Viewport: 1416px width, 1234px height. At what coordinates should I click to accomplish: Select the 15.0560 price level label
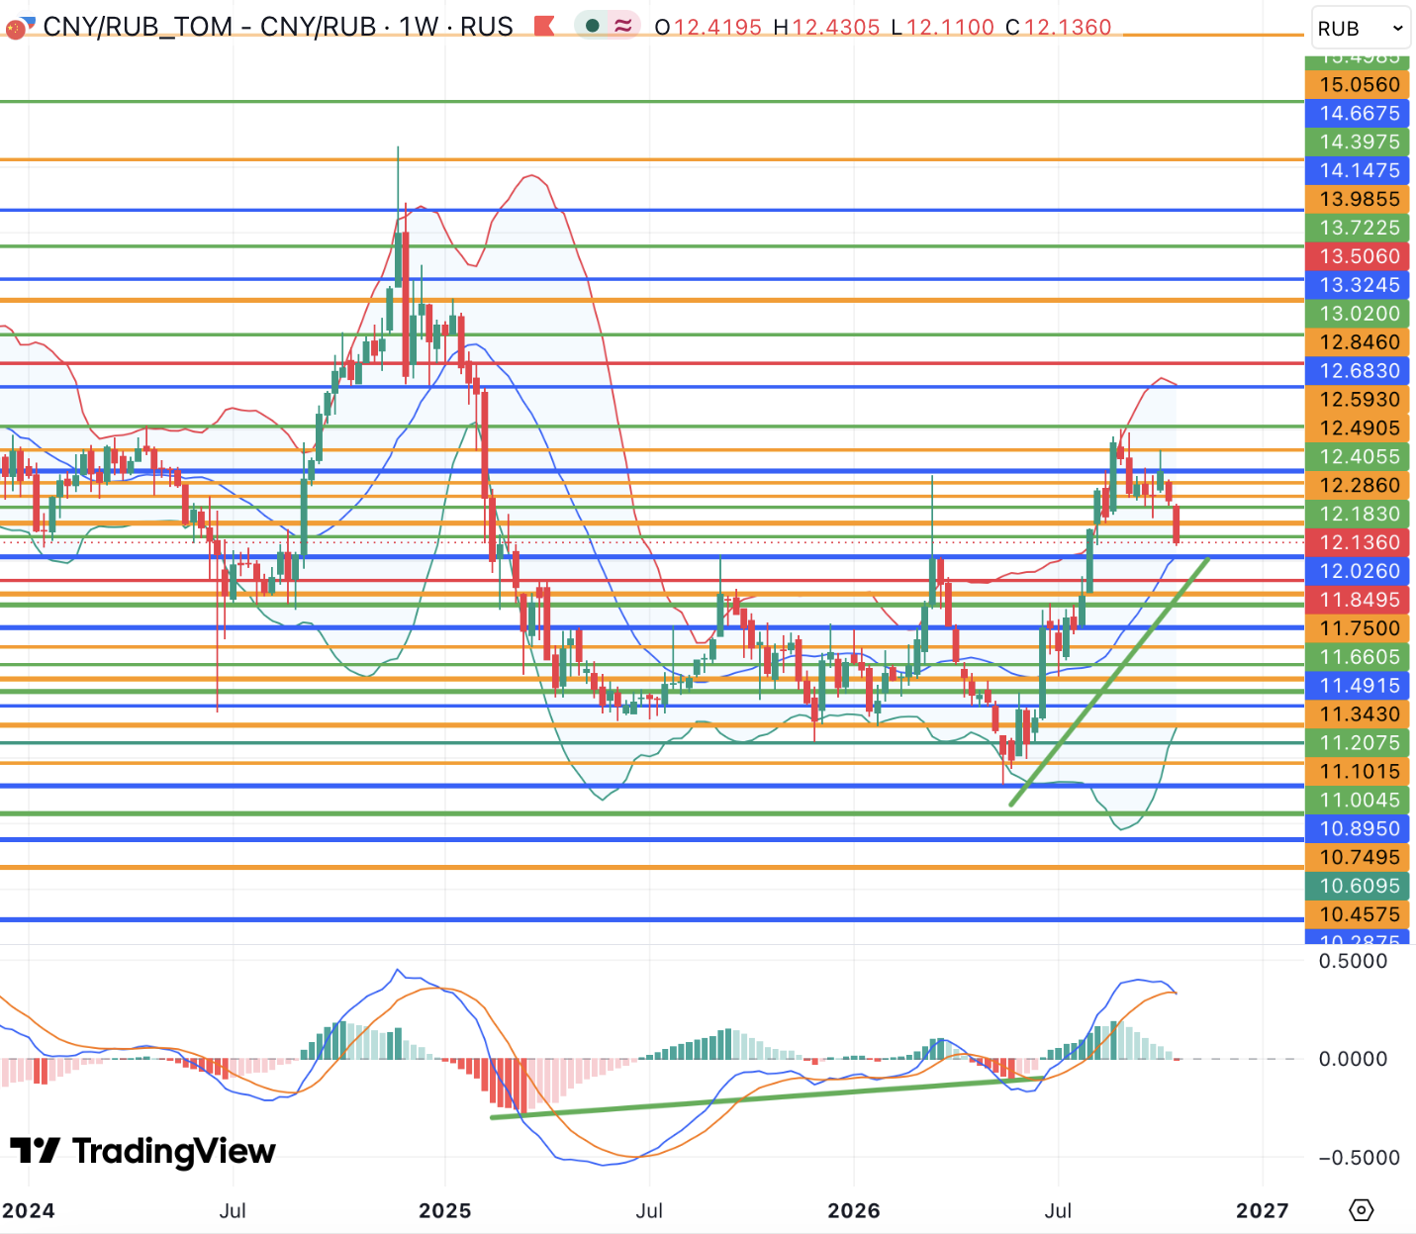click(1360, 85)
